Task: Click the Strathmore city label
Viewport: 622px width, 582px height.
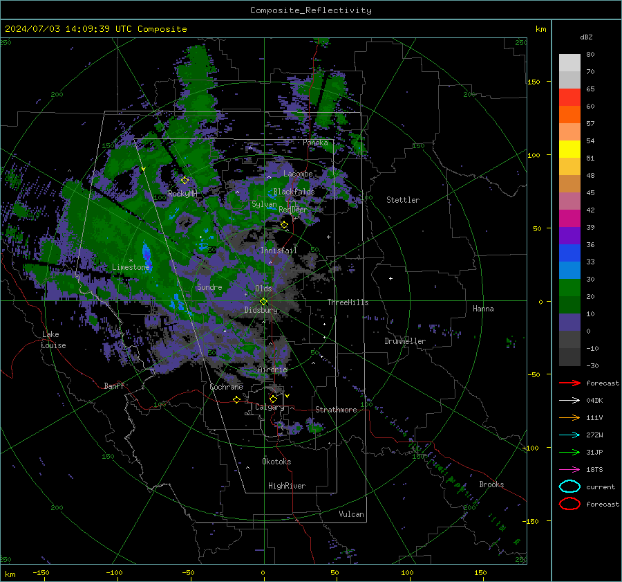Action: click(x=336, y=410)
